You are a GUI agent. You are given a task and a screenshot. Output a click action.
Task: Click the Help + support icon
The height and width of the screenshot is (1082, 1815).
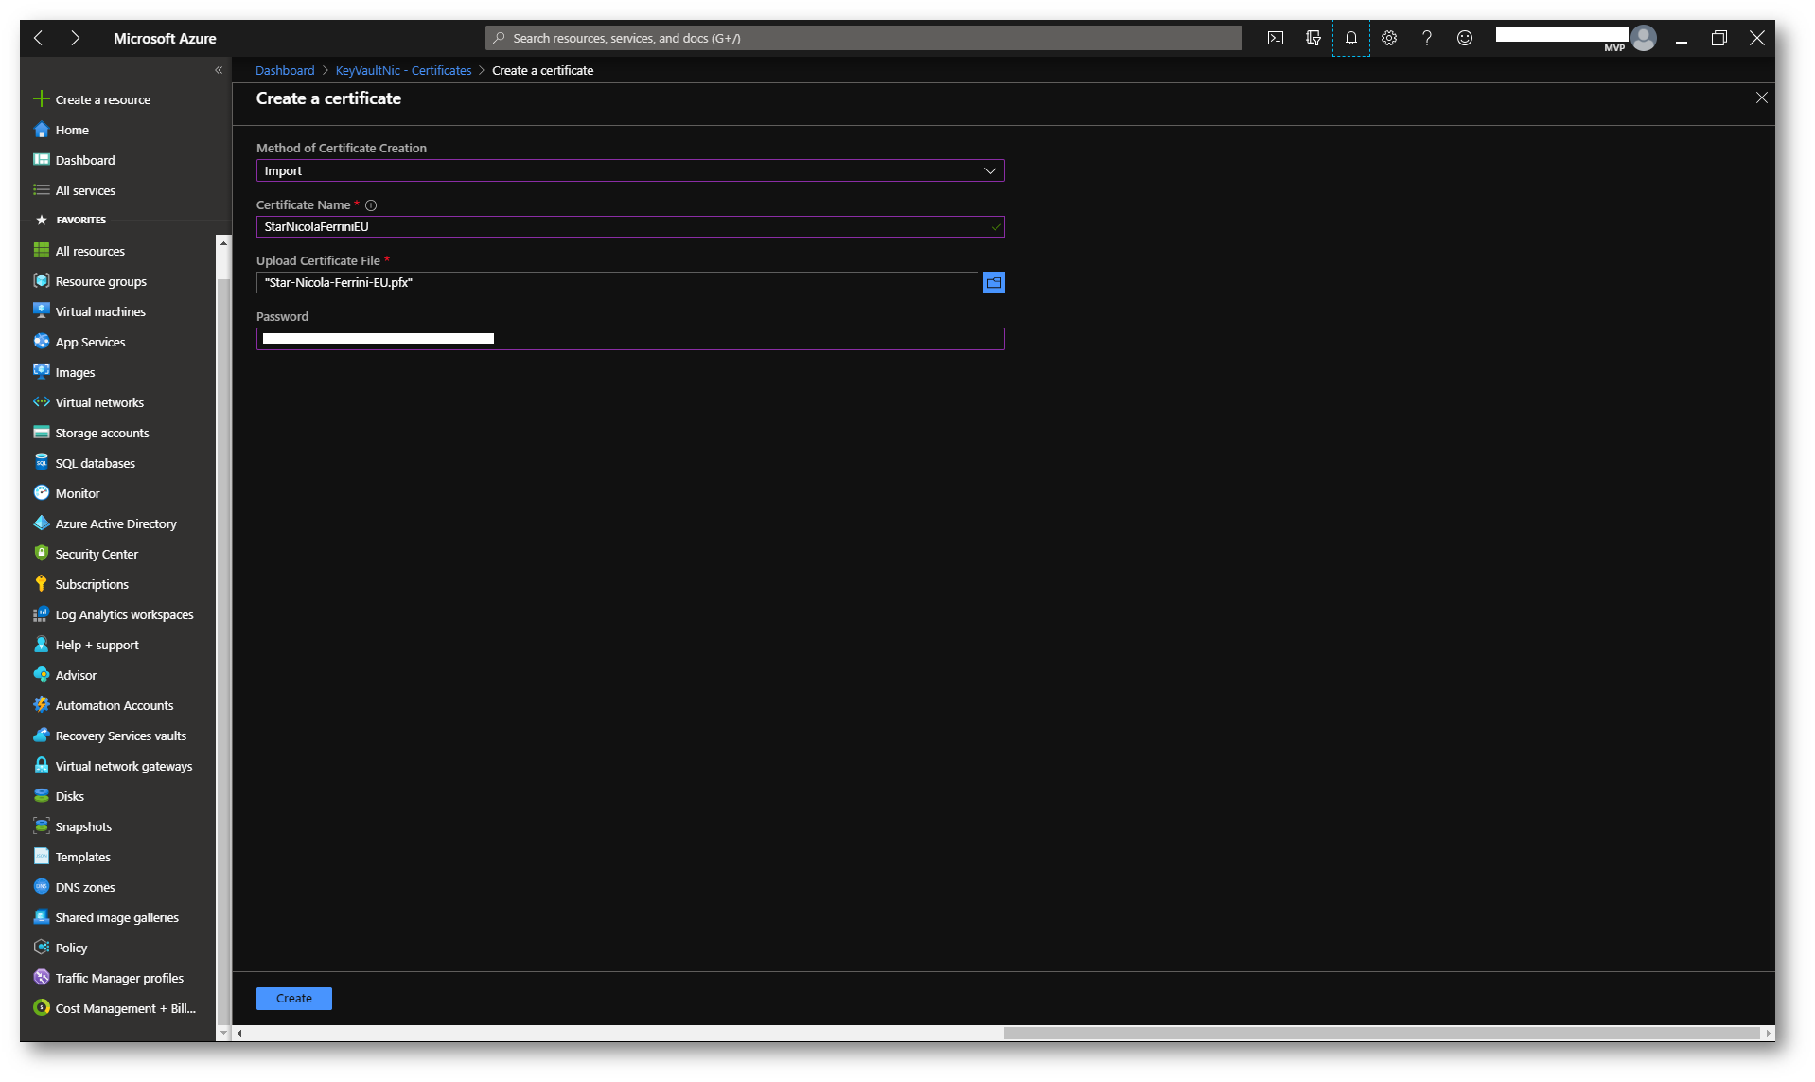[42, 644]
